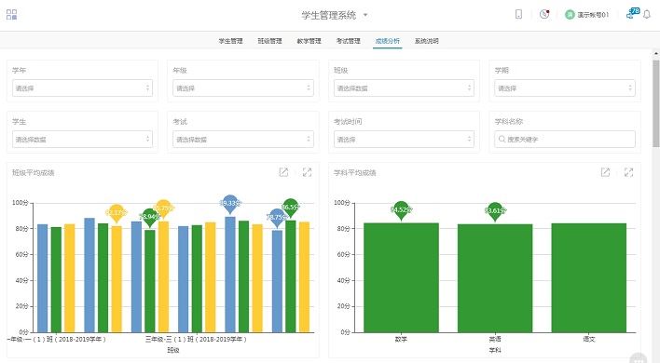Click the 演示帐号01 account name
The width and height of the screenshot is (660, 363).
pos(593,15)
